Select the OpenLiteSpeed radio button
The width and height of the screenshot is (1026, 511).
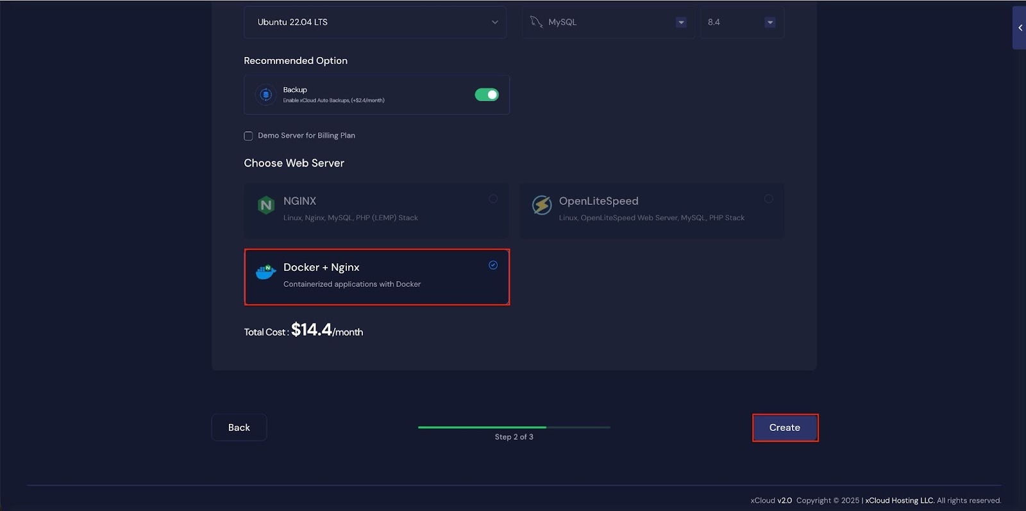768,199
